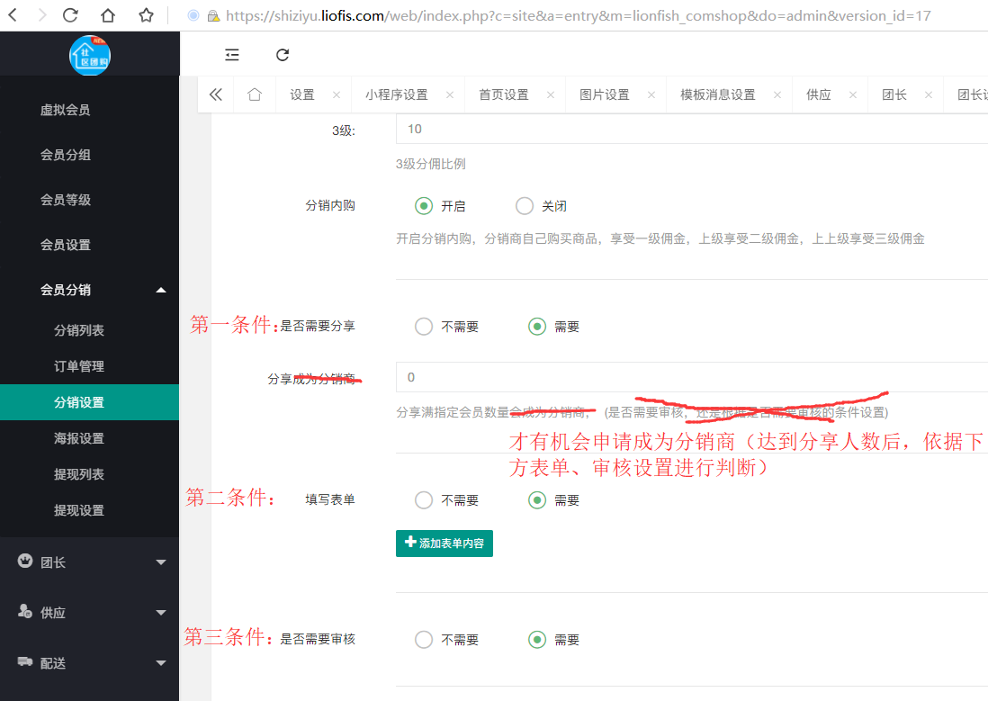Image resolution: width=988 pixels, height=701 pixels.
Task: Switch to the 图片设置 tab
Action: pyautogui.click(x=605, y=94)
